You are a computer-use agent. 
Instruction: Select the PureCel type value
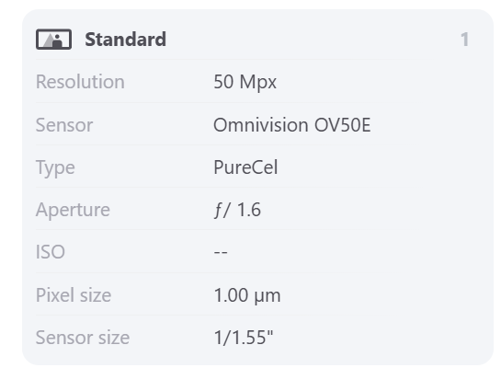coord(245,167)
